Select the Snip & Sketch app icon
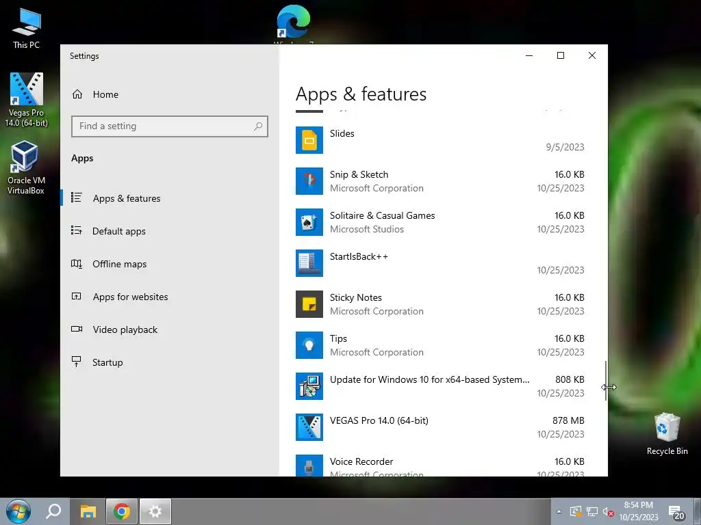The width and height of the screenshot is (701, 525). pyautogui.click(x=309, y=181)
